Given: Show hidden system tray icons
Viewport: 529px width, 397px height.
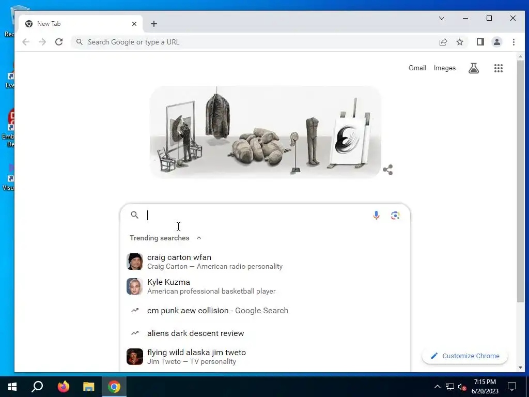Looking at the screenshot, I should coord(437,387).
